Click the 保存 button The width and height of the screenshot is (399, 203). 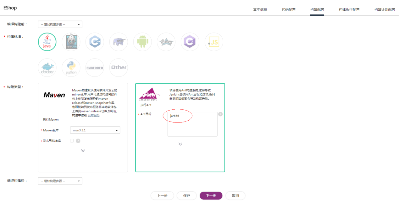point(187,195)
